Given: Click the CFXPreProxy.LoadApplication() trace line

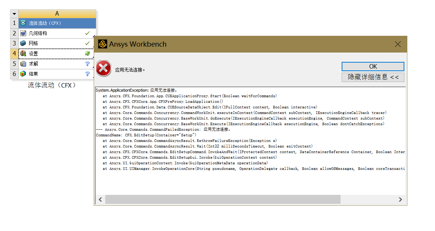Looking at the screenshot, I should click(x=163, y=102).
